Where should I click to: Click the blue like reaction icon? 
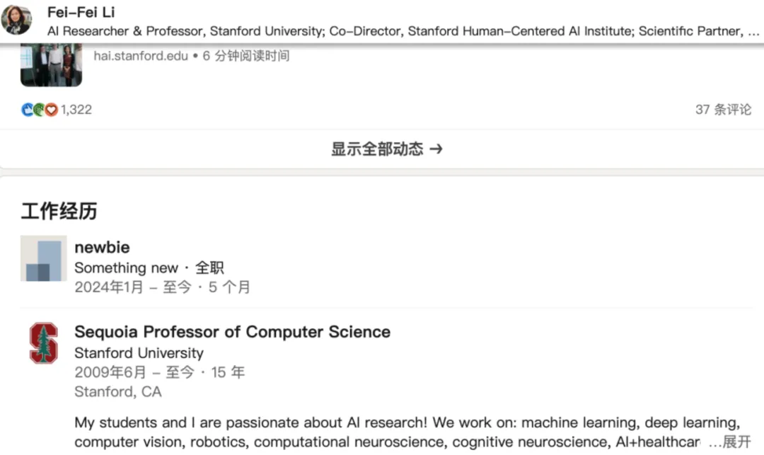(28, 110)
